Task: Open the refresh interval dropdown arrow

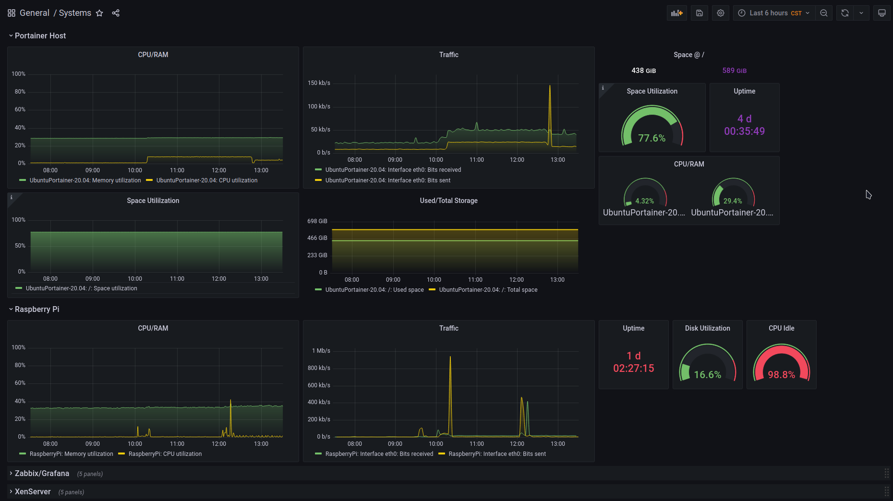Action: pos(861,13)
